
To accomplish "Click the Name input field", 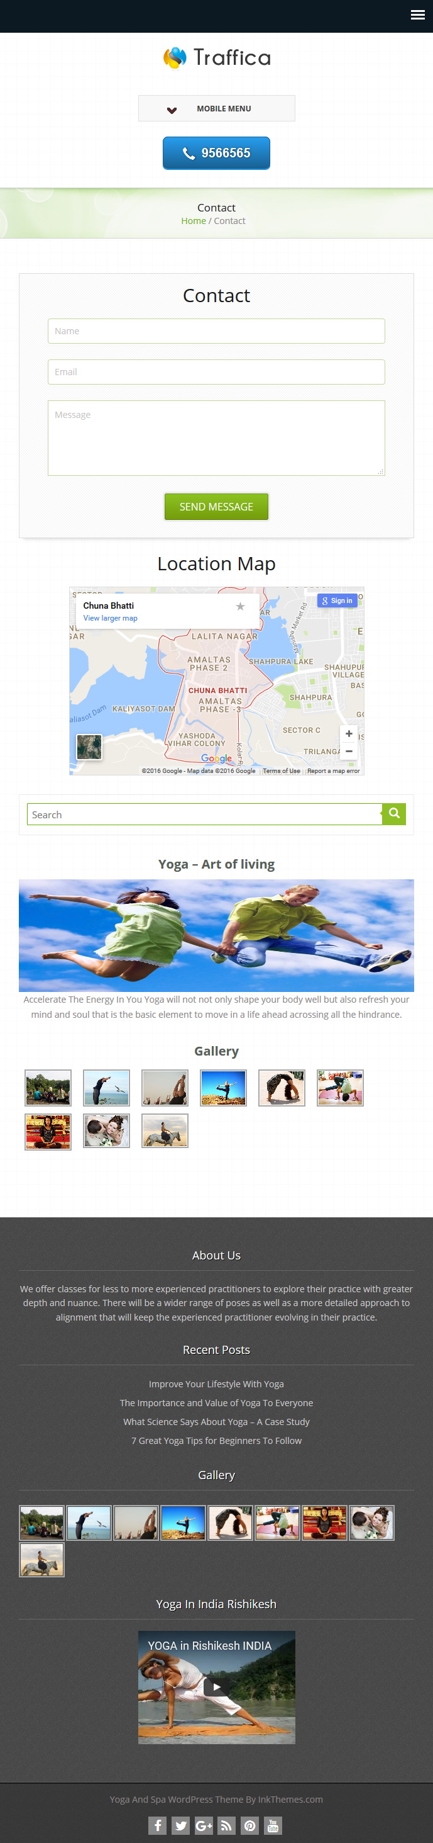I will click(x=216, y=331).
